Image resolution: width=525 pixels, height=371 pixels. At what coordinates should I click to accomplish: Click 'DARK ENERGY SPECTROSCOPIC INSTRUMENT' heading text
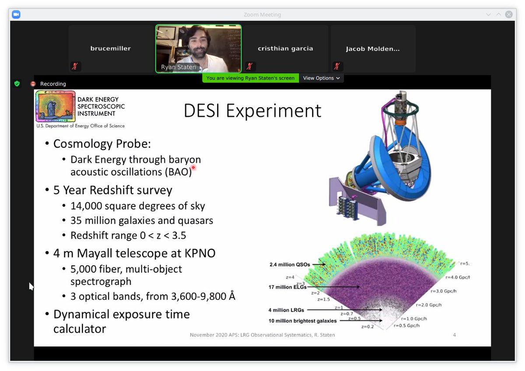(x=101, y=106)
